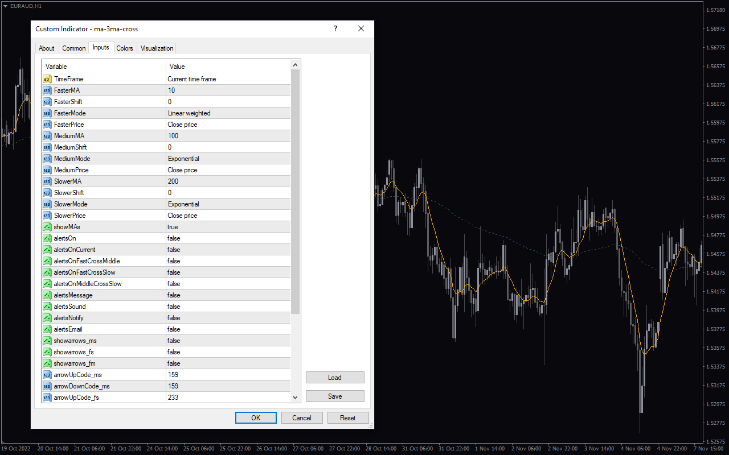Select the alertsNotify value 'false'
This screenshot has height=455, width=729.
click(174, 318)
